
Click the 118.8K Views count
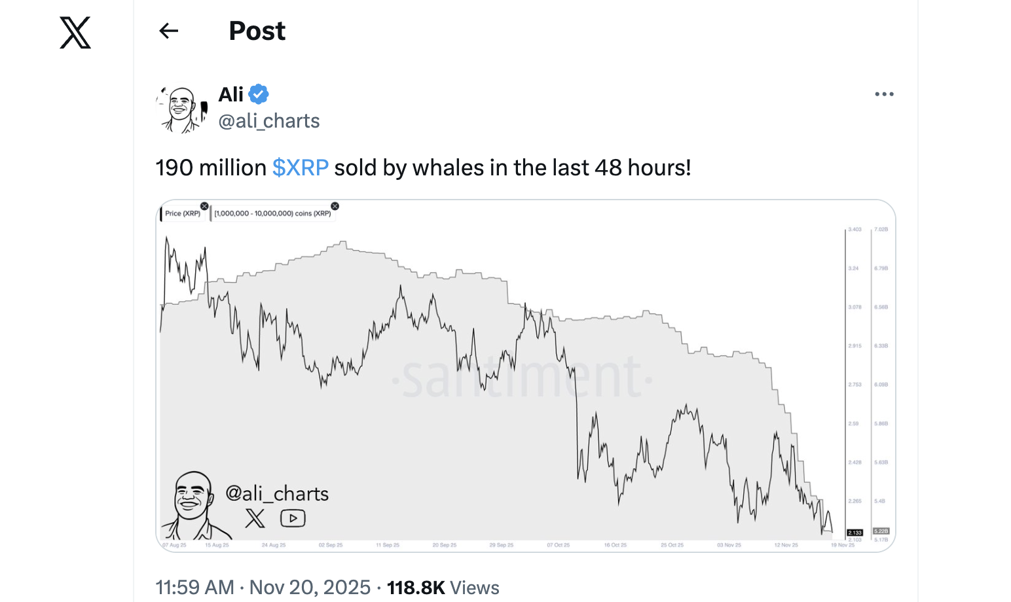click(x=443, y=587)
